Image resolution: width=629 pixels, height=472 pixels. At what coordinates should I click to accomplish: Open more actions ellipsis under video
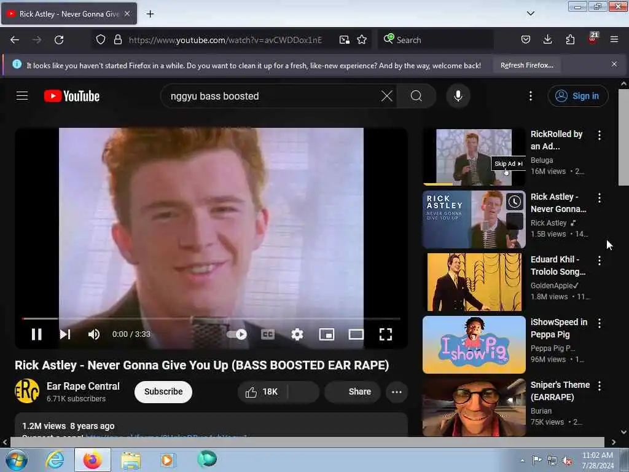click(x=397, y=391)
